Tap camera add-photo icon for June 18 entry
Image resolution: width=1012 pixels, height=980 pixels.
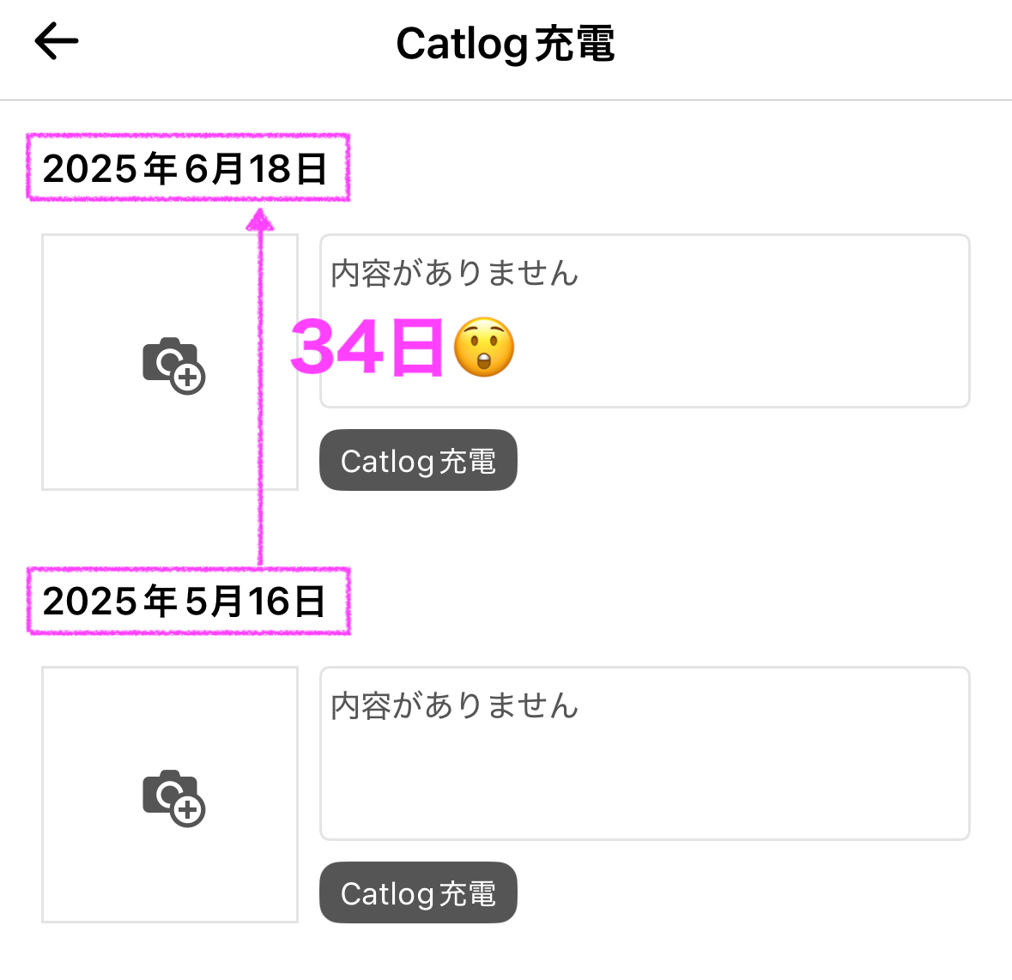click(x=173, y=366)
